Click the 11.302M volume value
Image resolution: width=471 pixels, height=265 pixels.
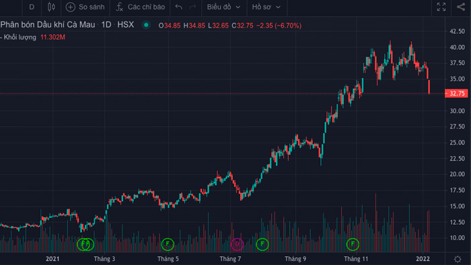[53, 37]
